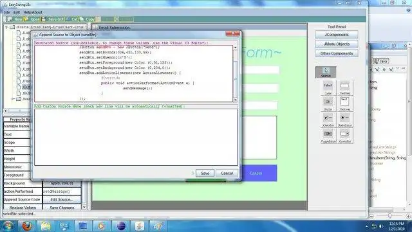The width and height of the screenshot is (412, 232).
Task: Open Windows Explorer folder taskbar icon
Action: pos(46,226)
